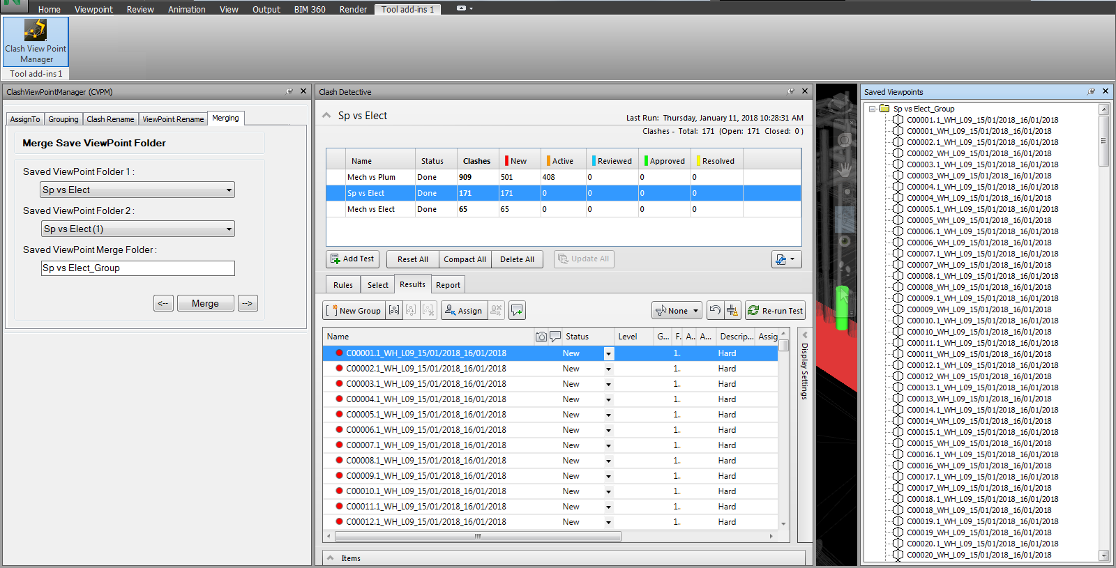The height and width of the screenshot is (568, 1116).
Task: Open the import/export clash tests menu
Action: tap(786, 259)
